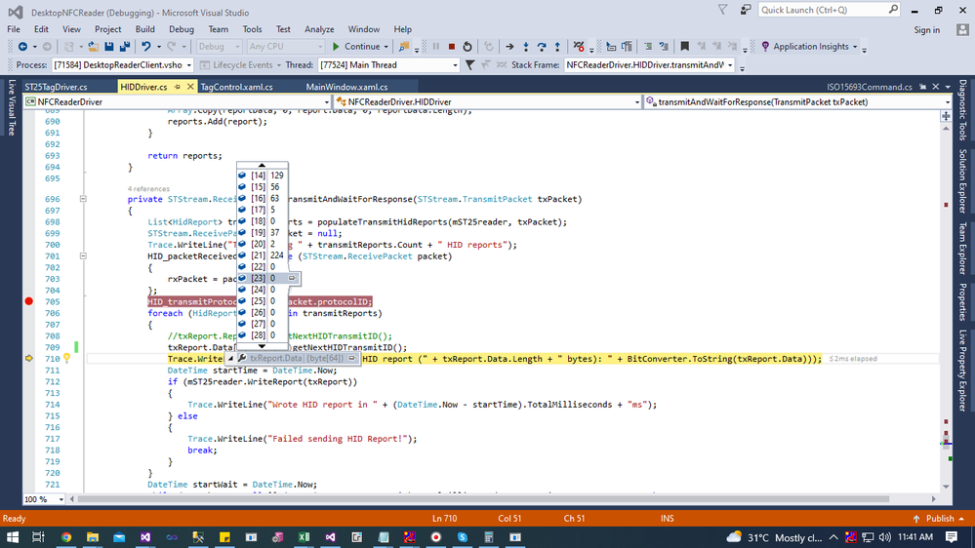Click the bookmark toolbar icon
Screen dimensions: 975x548
(684, 47)
